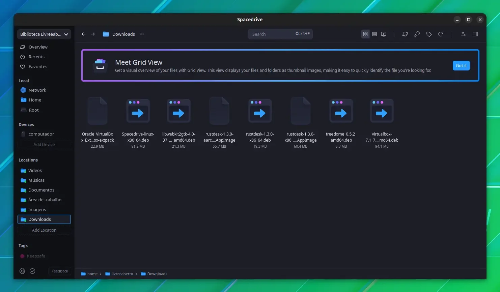500x292 pixels.
Task: Switch to media view layout icon
Action: click(x=384, y=34)
